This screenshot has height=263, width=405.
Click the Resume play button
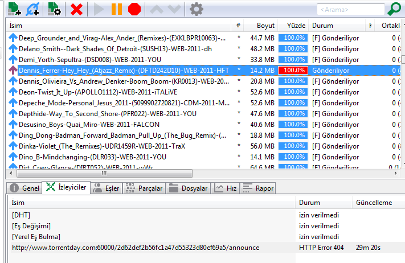(99, 9)
